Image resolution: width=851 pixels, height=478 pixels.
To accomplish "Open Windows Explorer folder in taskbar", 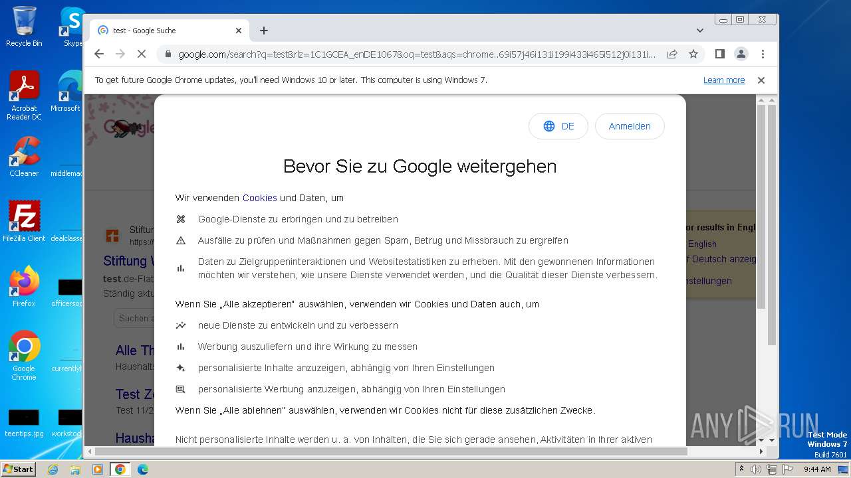I will point(75,469).
